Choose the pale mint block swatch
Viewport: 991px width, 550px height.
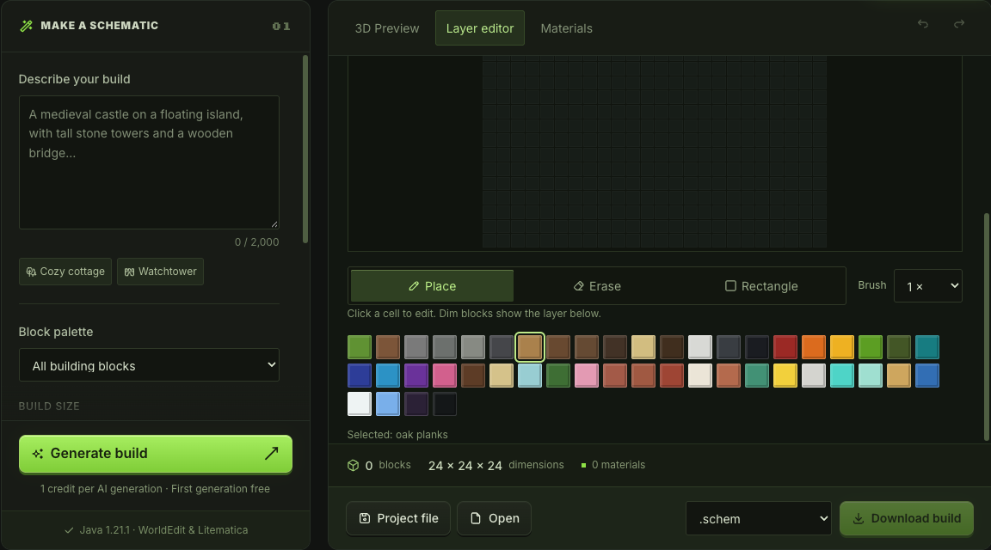(871, 375)
